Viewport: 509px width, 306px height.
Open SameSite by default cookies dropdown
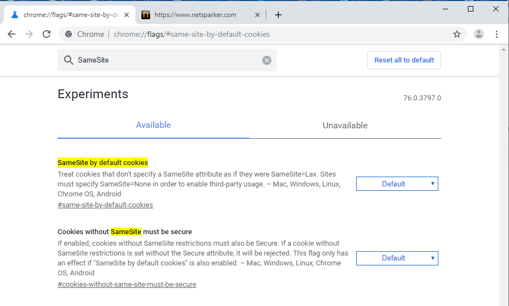(397, 184)
